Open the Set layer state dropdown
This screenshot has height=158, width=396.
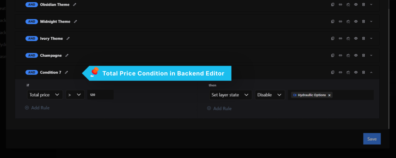click(230, 95)
